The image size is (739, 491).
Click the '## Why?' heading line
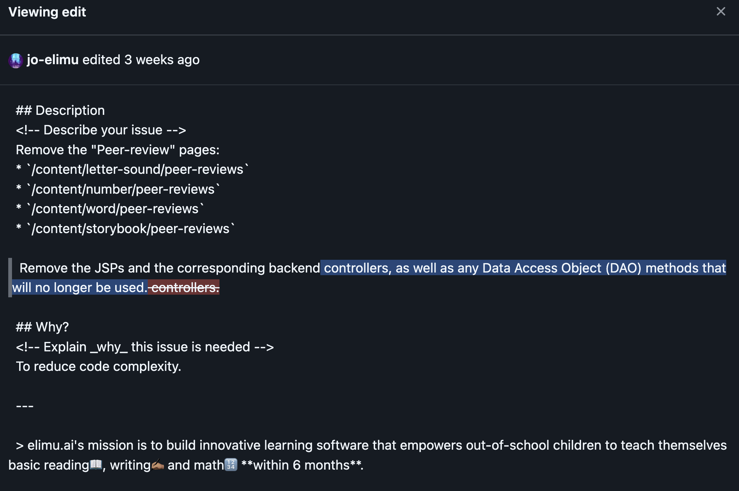[42, 327]
